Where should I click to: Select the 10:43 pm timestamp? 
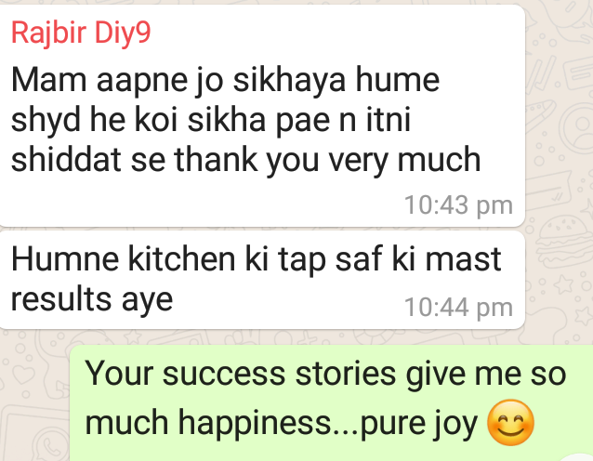[x=458, y=205]
